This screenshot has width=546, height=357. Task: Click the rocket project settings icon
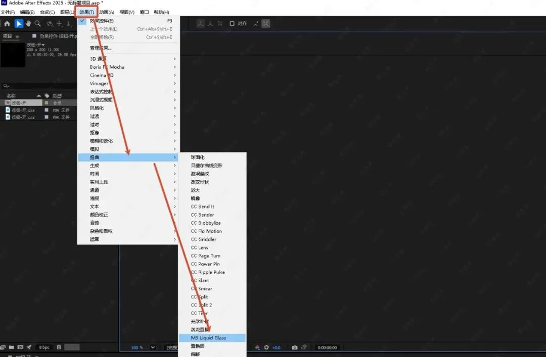point(29,347)
